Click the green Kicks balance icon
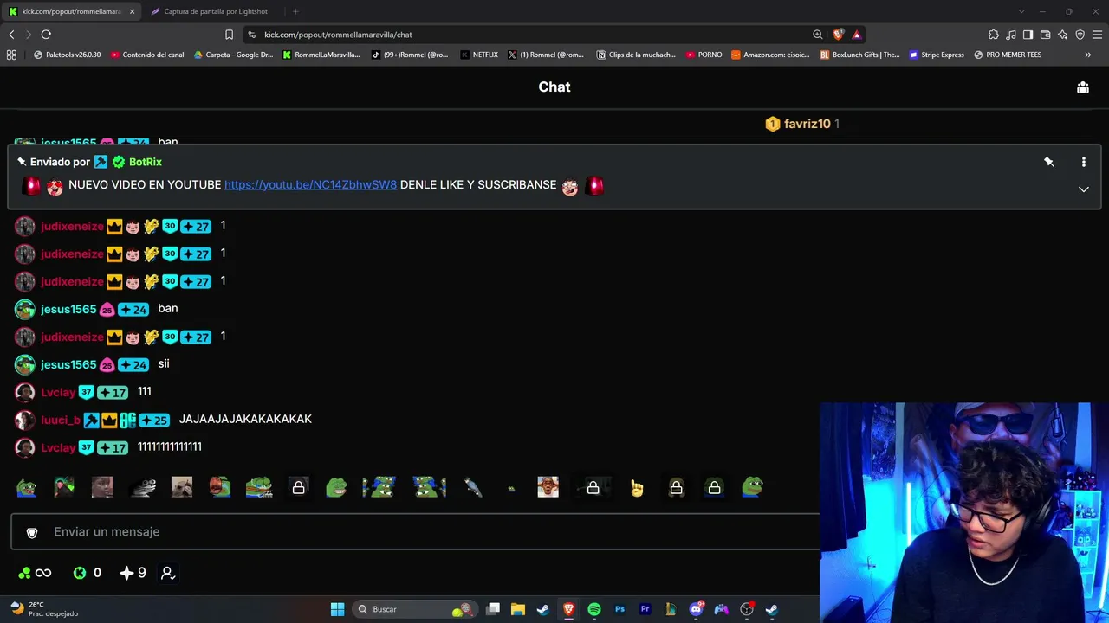Viewport: 1109px width, 623px height. click(x=80, y=573)
